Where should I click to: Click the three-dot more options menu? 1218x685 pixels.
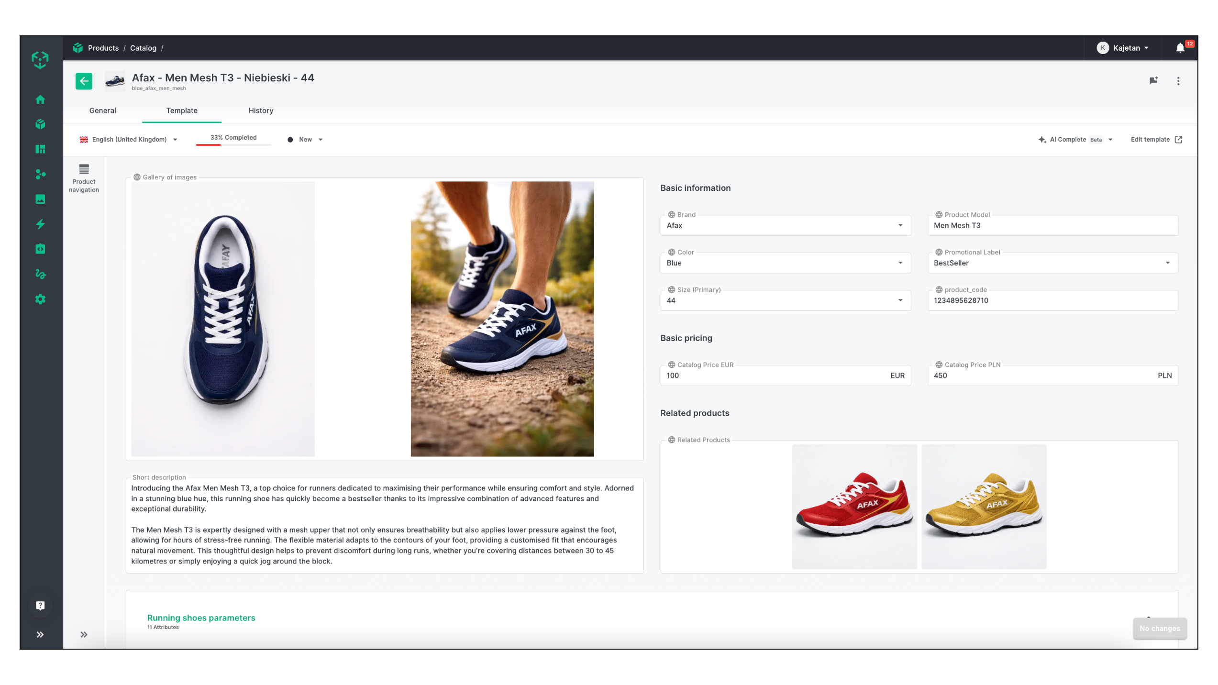tap(1178, 81)
